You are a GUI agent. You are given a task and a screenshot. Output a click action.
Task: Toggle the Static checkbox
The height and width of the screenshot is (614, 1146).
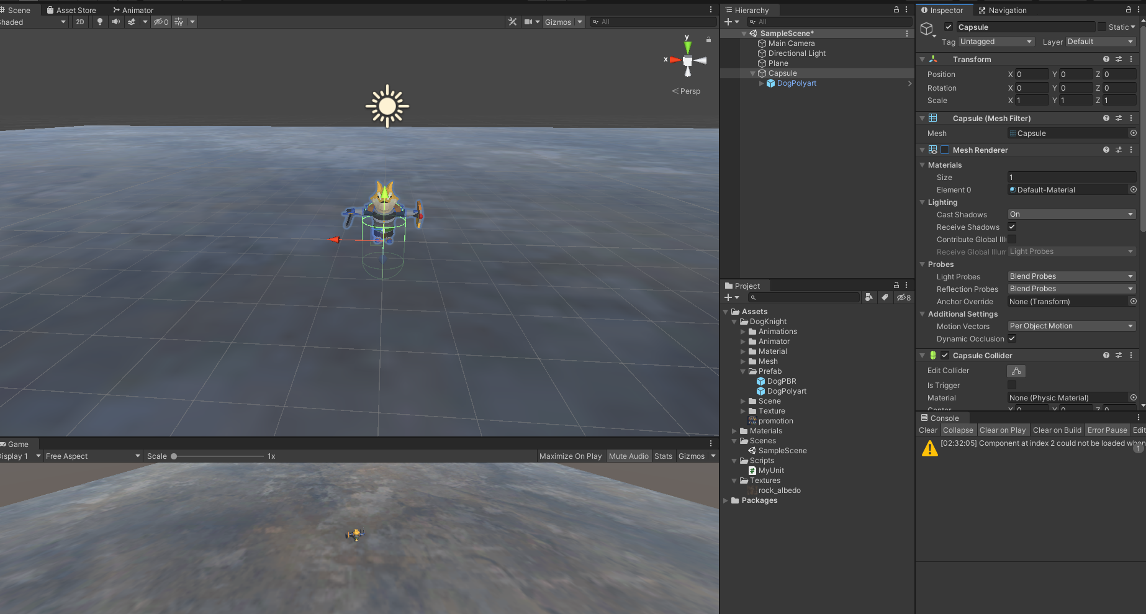click(1102, 27)
